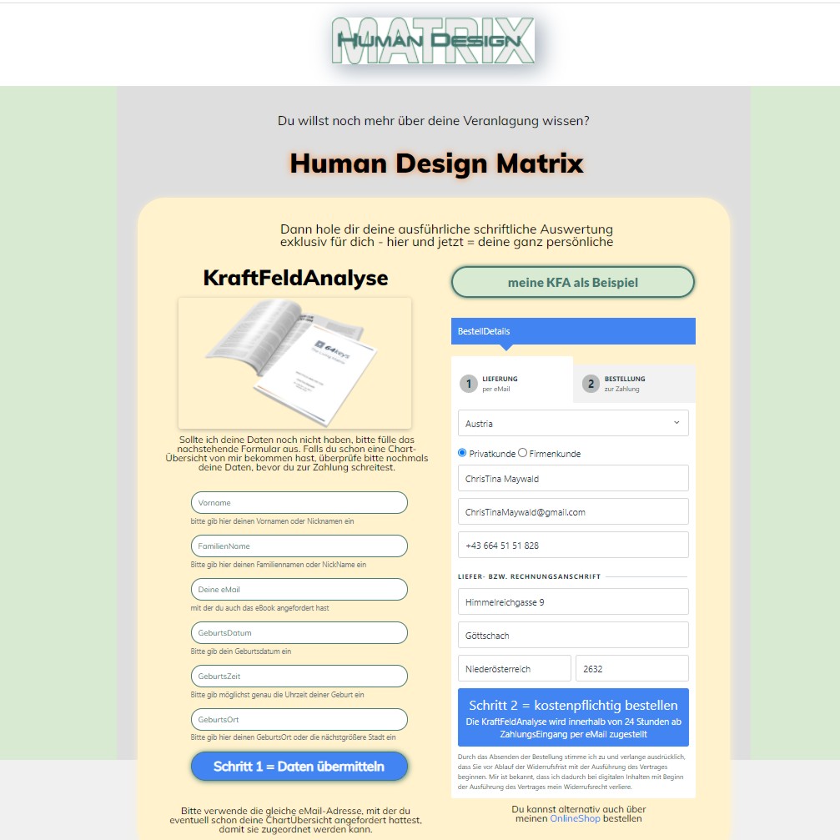Click the Himmelreichgasse 9 street field
This screenshot has height=840, width=840.
click(573, 601)
